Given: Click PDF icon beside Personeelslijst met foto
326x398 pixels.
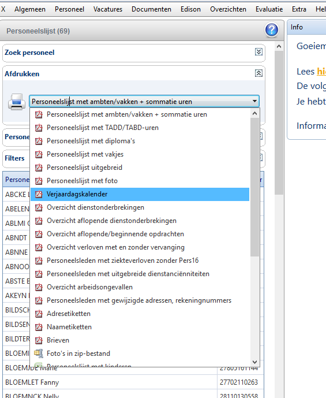Looking at the screenshot, I should 39,181.
